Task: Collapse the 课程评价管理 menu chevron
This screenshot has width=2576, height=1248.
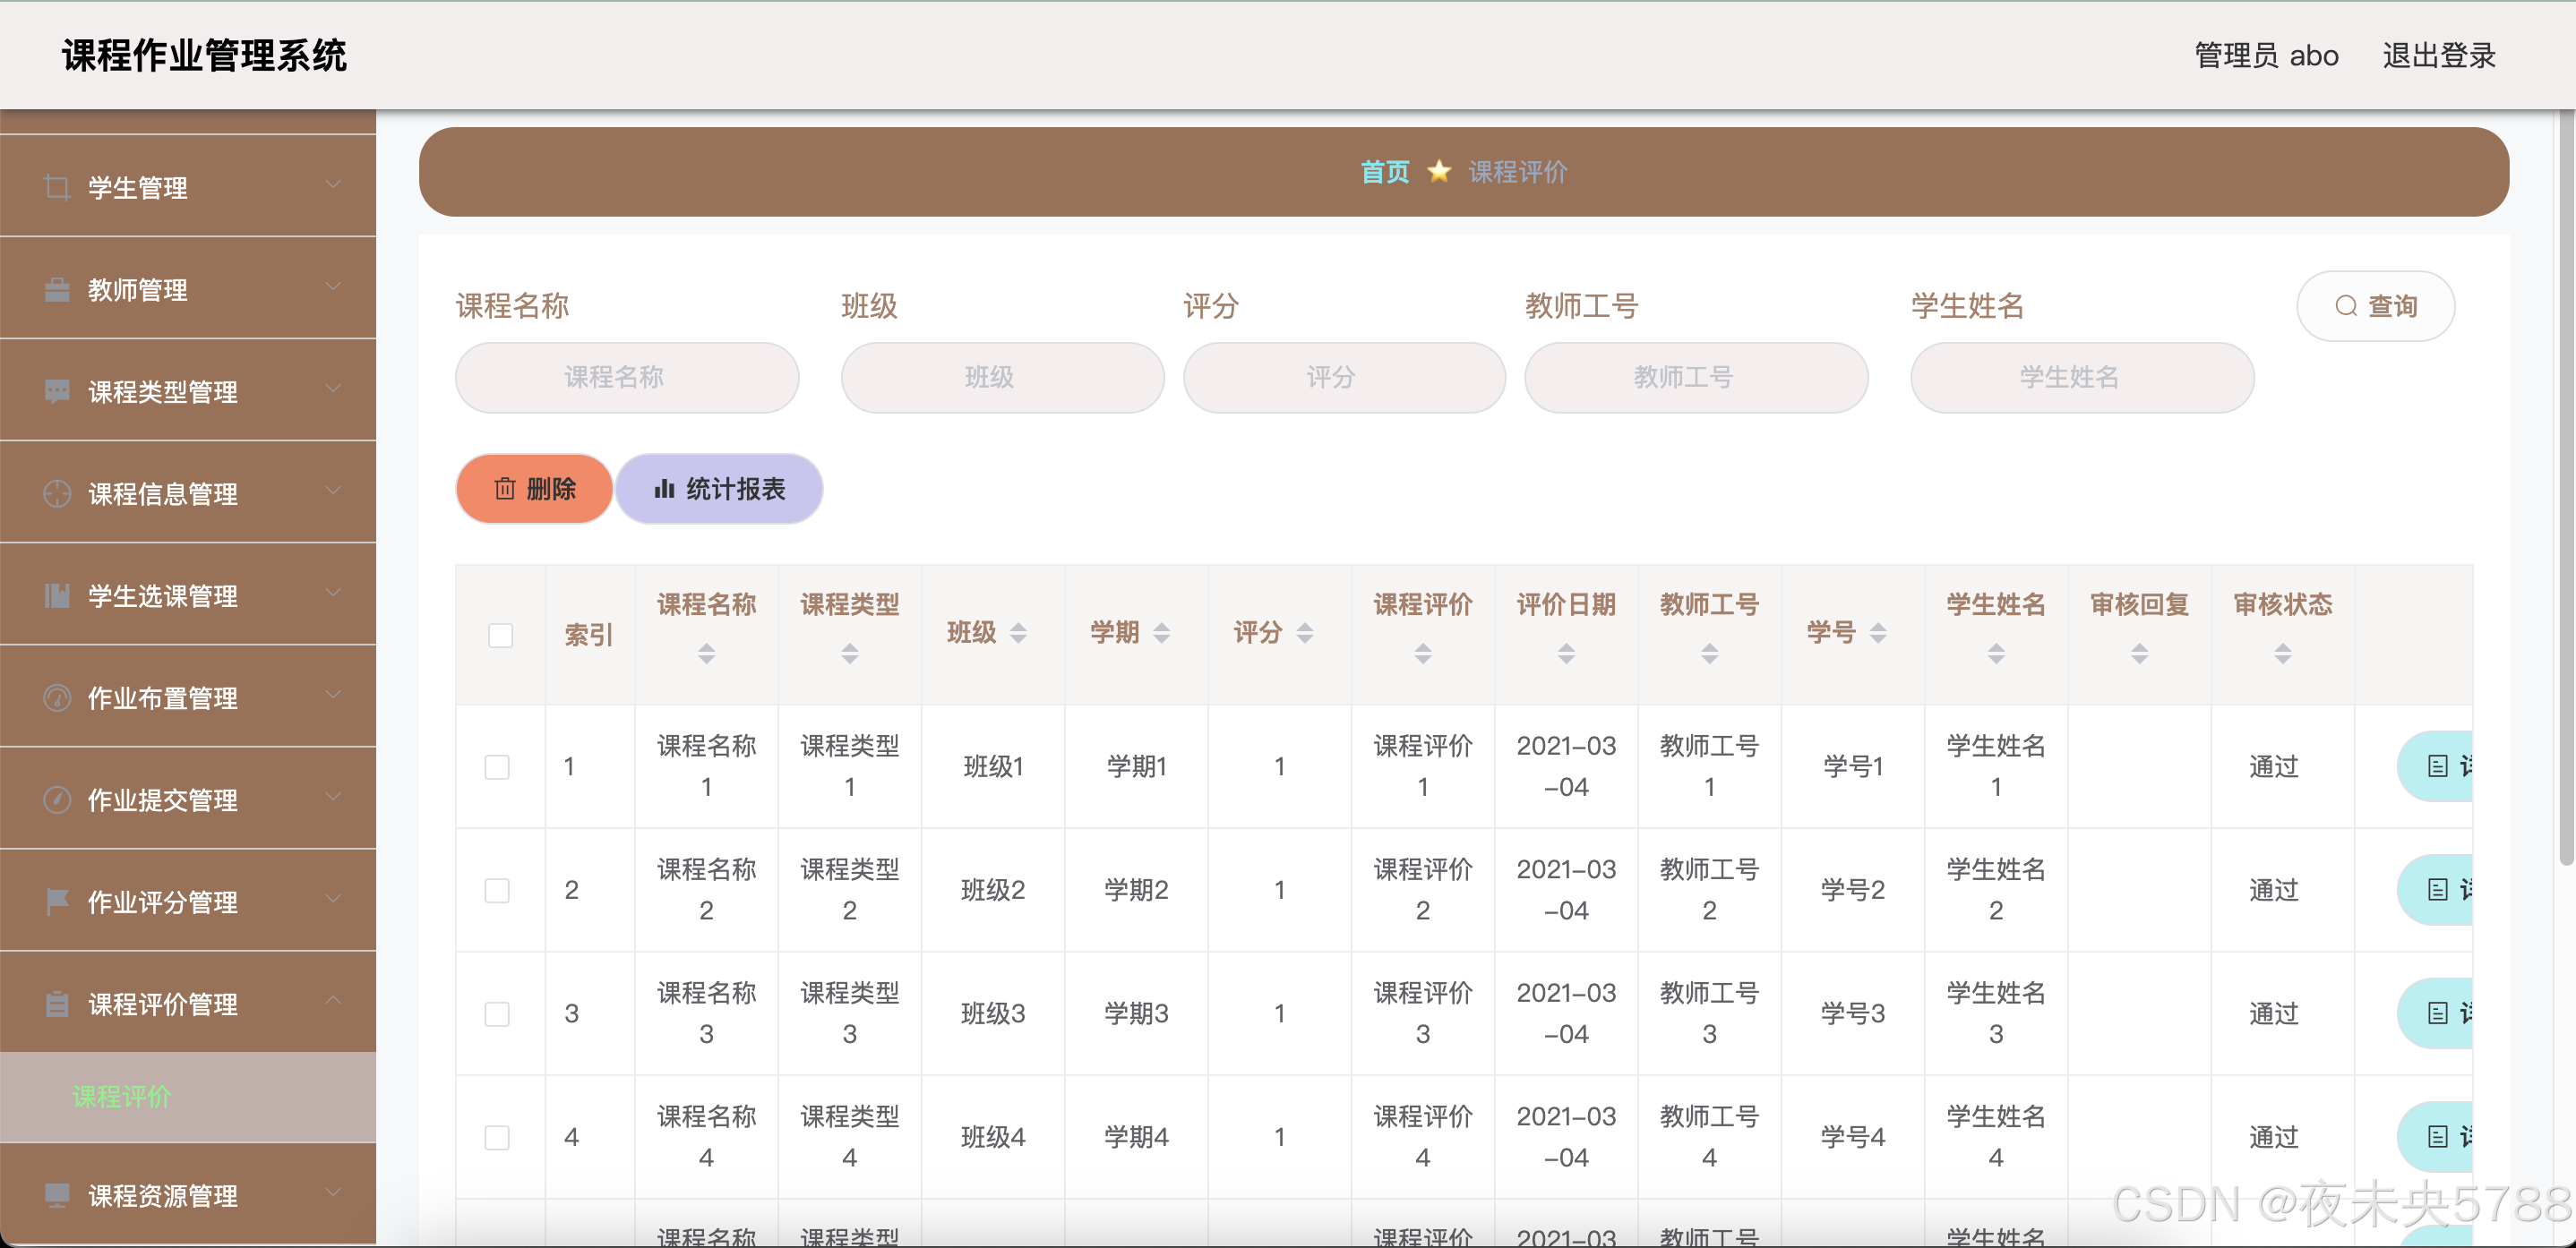Action: pyautogui.click(x=333, y=1001)
